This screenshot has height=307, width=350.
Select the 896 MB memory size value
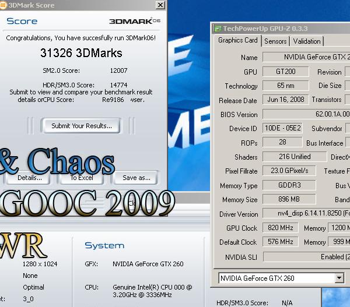(289, 199)
